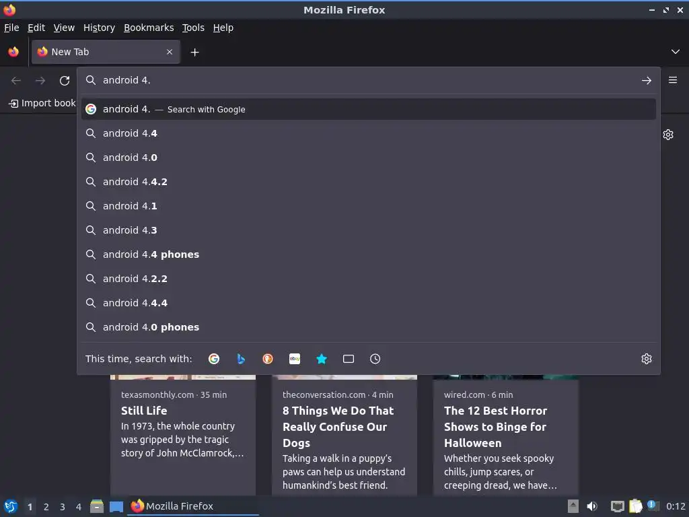
Task: Select the New Tab tab
Action: 106,52
